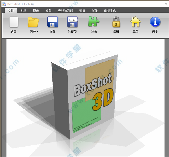
Task: Click the BoxShot 3D box preview
Action: (x=84, y=96)
